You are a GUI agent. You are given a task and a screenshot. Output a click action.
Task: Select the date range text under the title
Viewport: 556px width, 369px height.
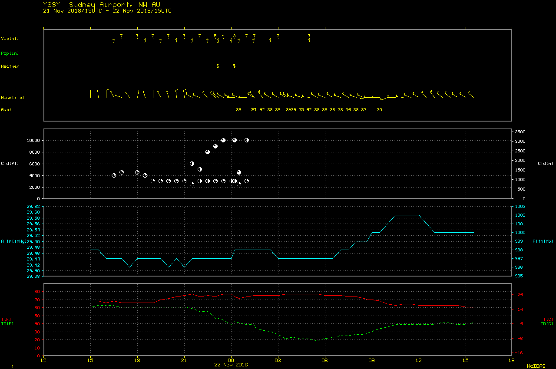[107, 11]
